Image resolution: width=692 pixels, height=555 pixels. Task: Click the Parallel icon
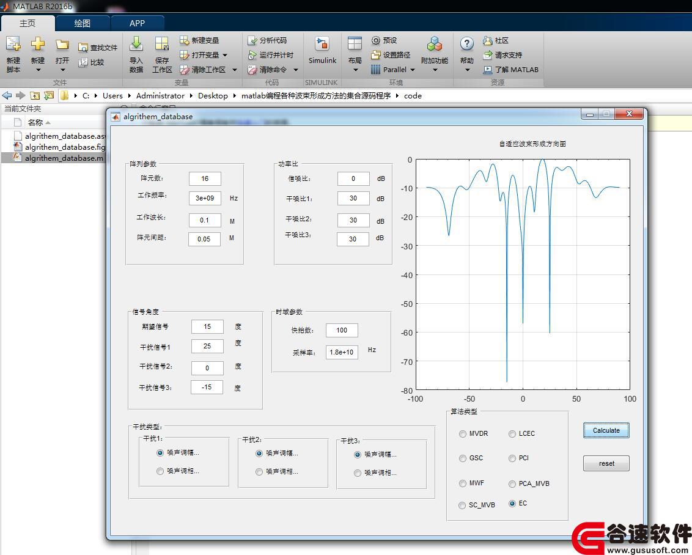(x=375, y=69)
